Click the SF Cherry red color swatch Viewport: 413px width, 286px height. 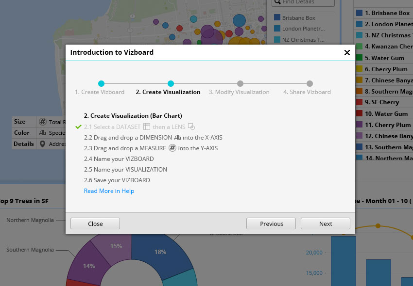coord(359,102)
